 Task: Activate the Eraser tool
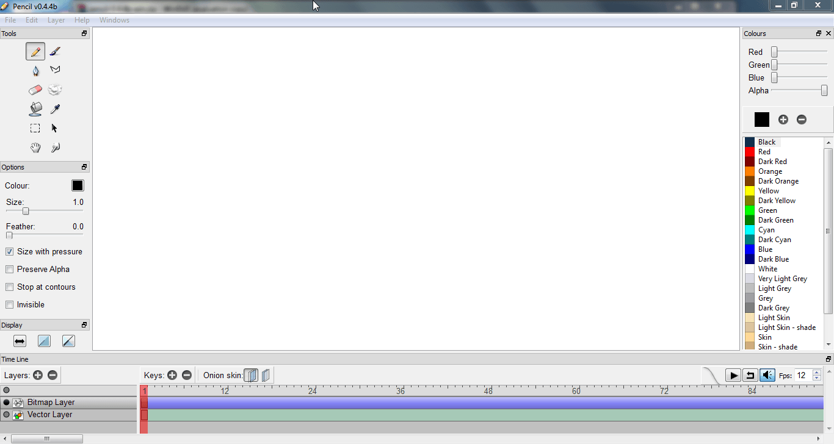35,90
